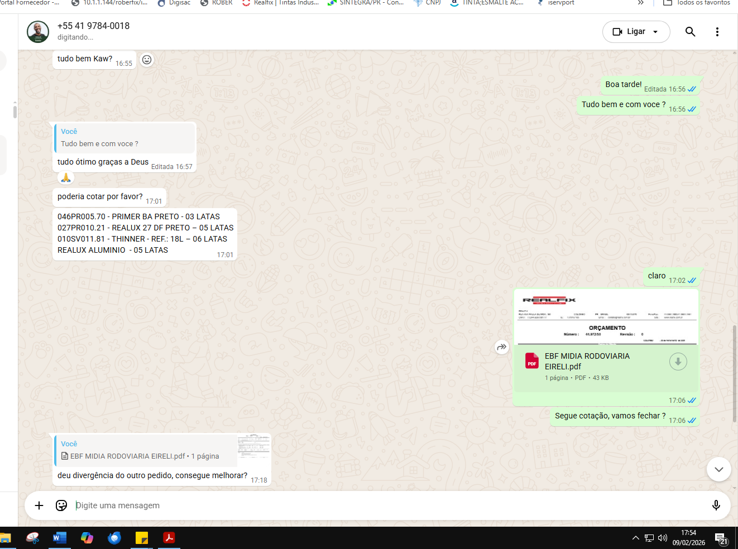The width and height of the screenshot is (738, 549).
Task: Show more bookmarks with the overflow chevron
Action: [x=640, y=3]
